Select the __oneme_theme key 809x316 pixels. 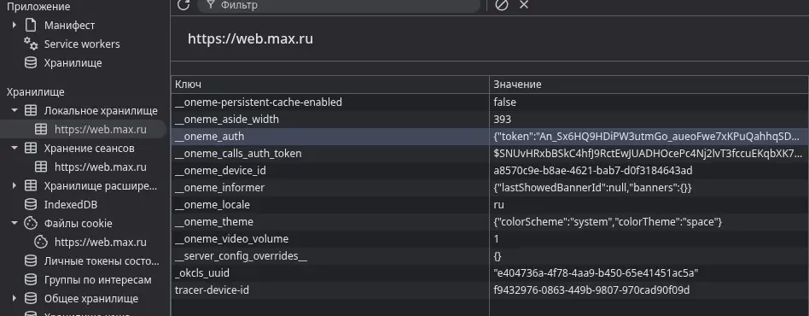click(x=214, y=221)
